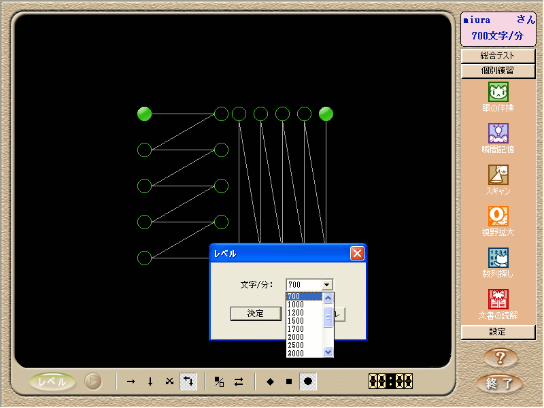Select the split squares layout icon

tap(219, 381)
